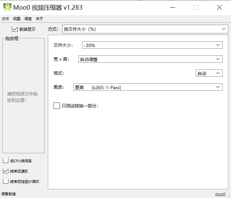
Task: Open the 宽 x 高 dropdown (自动调整)
Action: (x=150, y=59)
